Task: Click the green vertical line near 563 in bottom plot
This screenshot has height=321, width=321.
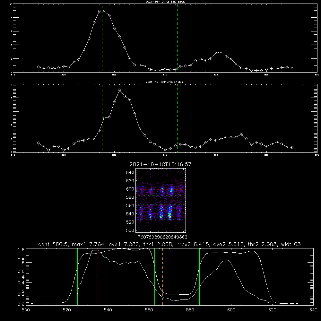Action: click(x=155, y=276)
